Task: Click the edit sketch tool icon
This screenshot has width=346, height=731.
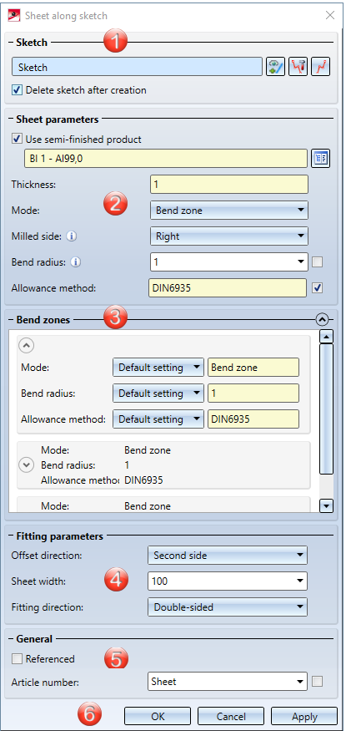Action: pyautogui.click(x=298, y=67)
